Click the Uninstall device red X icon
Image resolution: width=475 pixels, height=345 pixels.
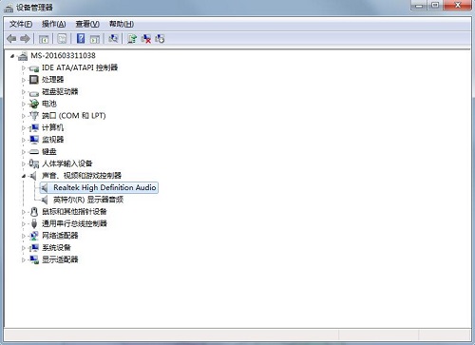coord(146,39)
